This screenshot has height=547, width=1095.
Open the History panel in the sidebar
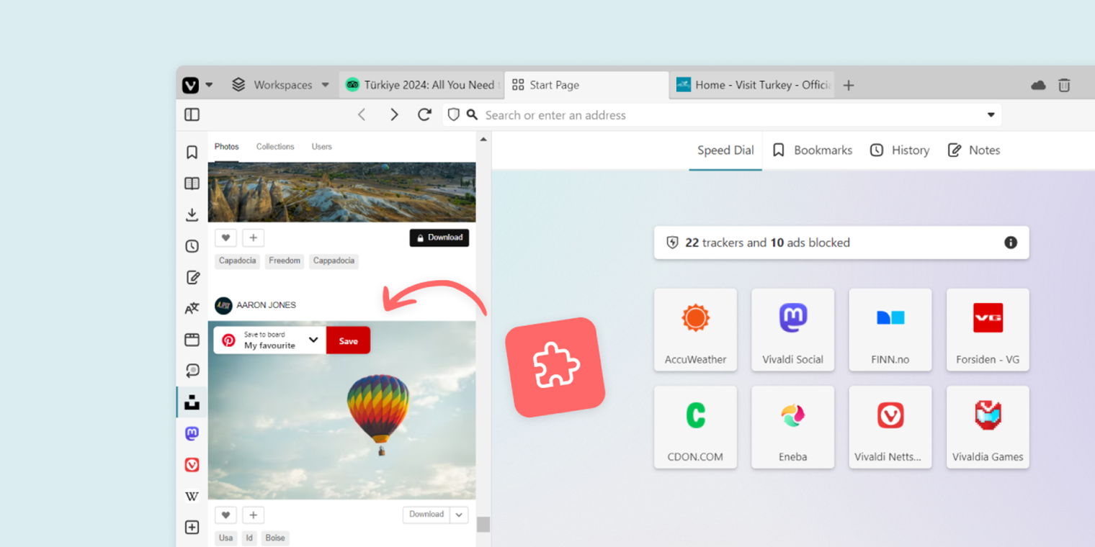192,245
